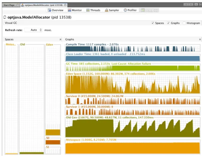Click the 'Refresh rate:' label
The height and width of the screenshot is (158, 202).
pos(14,30)
